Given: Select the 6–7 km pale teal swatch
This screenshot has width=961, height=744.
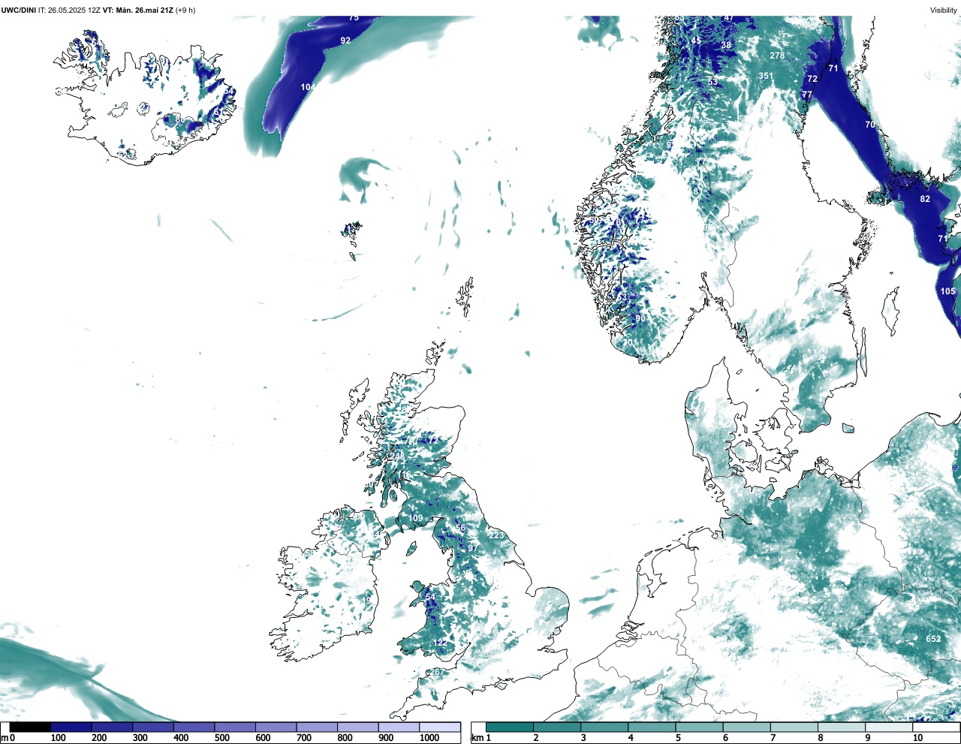Looking at the screenshot, I should click(x=746, y=727).
